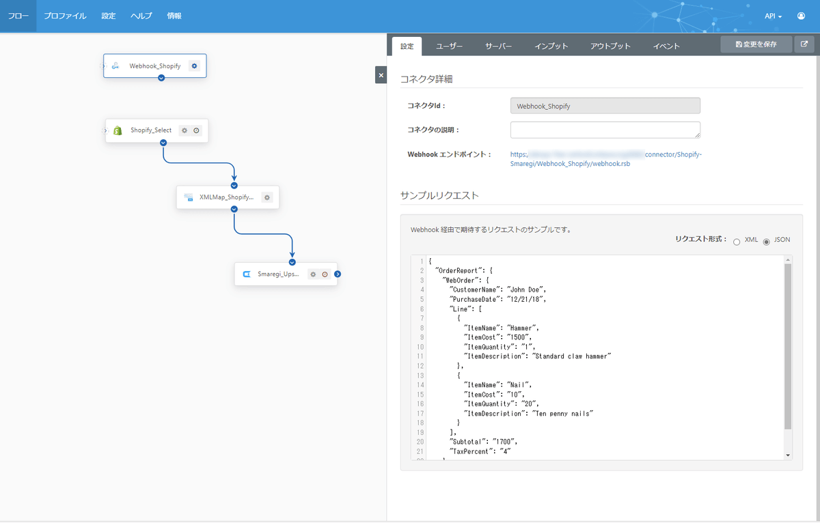Close the connector settings panel
820x523 pixels.
(381, 75)
